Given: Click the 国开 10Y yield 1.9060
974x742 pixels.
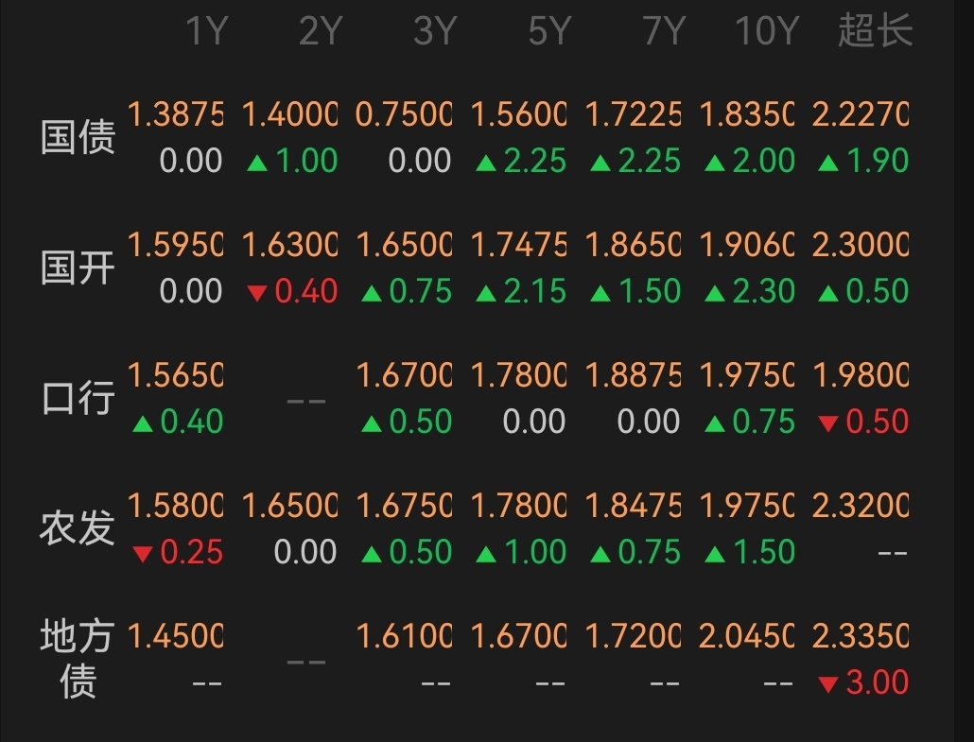Looking at the screenshot, I should pyautogui.click(x=746, y=246).
